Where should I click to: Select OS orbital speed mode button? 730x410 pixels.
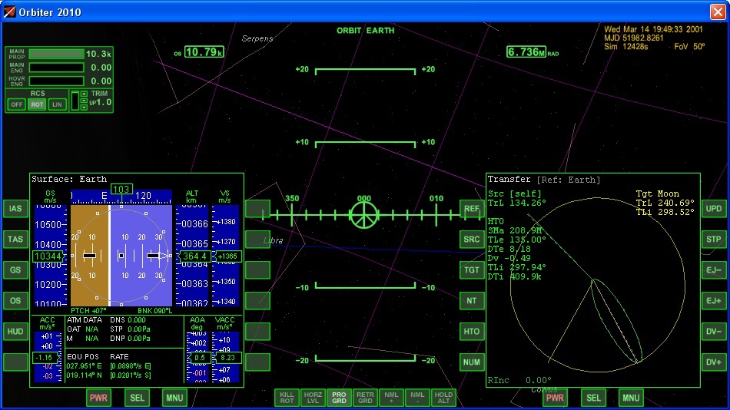point(15,301)
